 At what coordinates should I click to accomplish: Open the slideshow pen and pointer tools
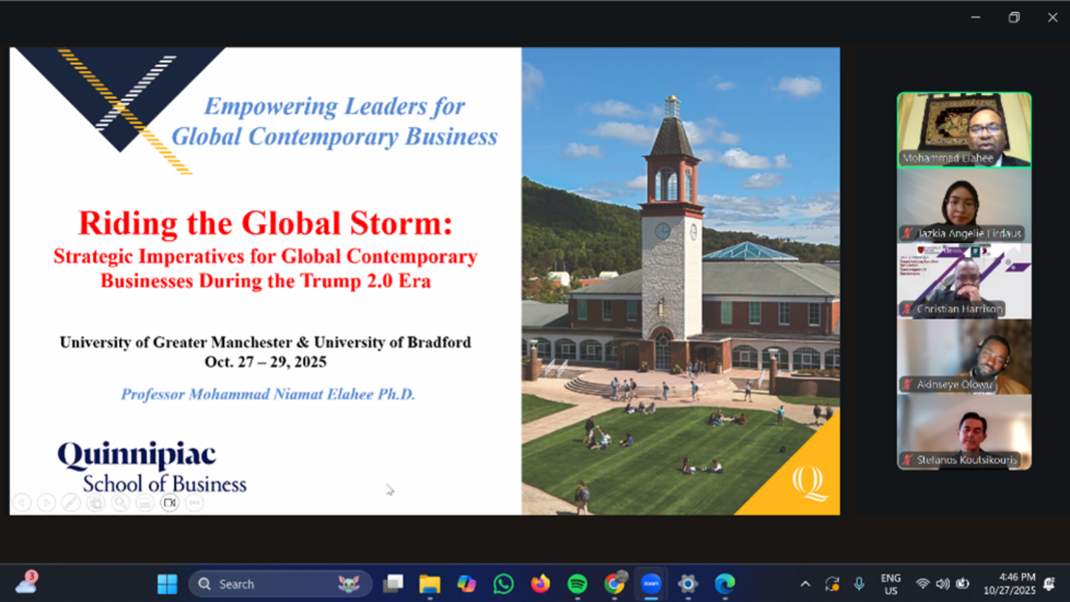coord(72,502)
